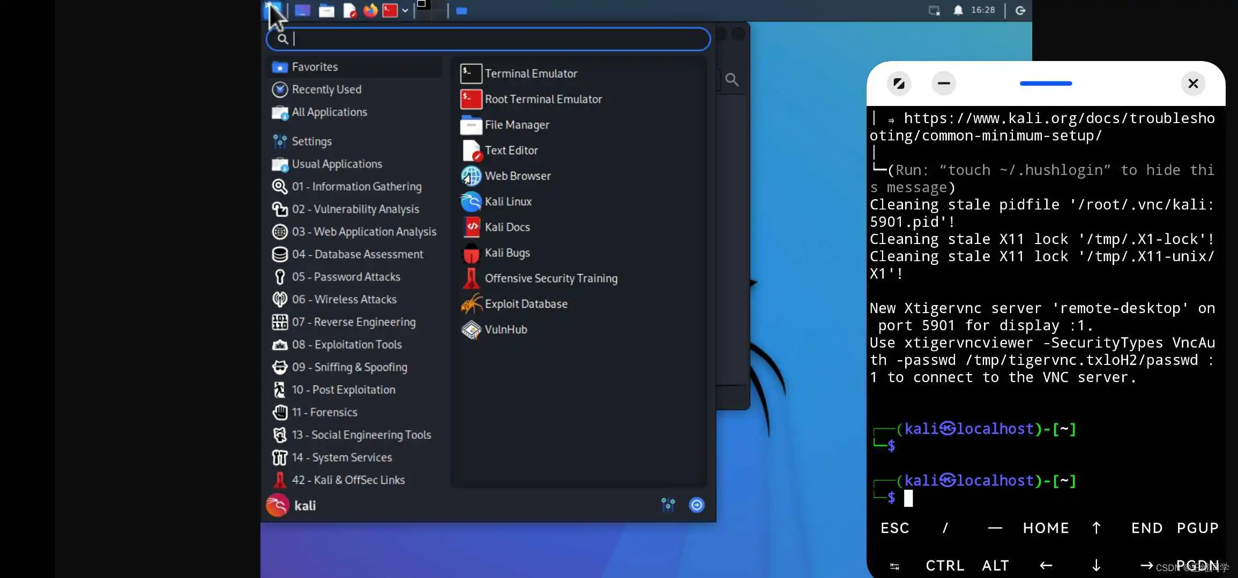The image size is (1238, 578).
Task: Click the blue handle bar of floating terminal
Action: pos(1046,83)
